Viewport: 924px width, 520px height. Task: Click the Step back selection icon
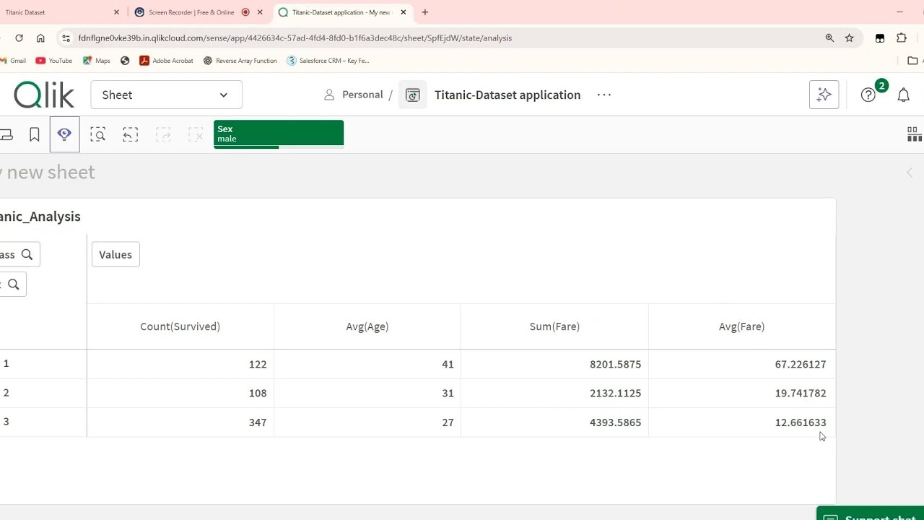(131, 134)
